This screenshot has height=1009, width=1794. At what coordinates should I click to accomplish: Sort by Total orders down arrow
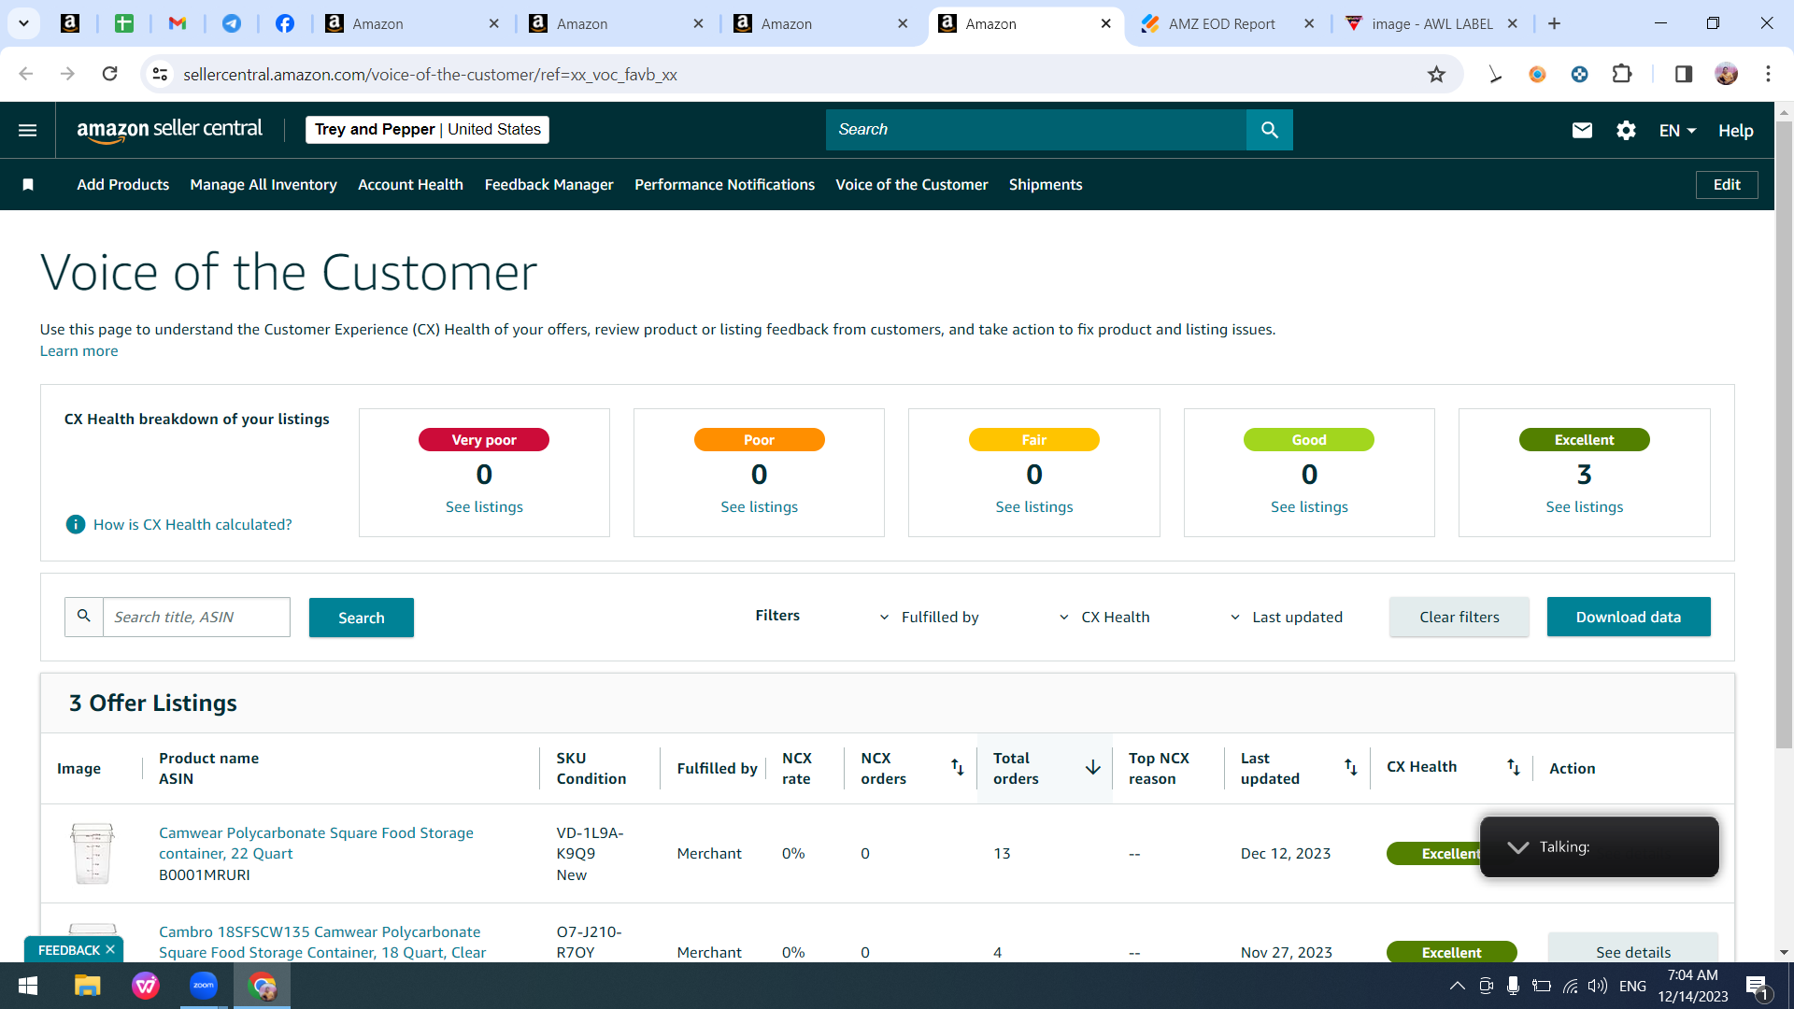1092,767
